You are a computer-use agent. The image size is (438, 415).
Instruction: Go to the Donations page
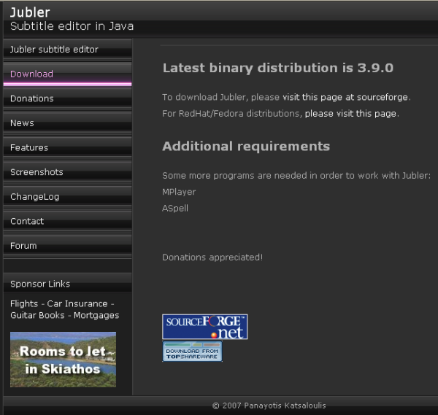32,98
